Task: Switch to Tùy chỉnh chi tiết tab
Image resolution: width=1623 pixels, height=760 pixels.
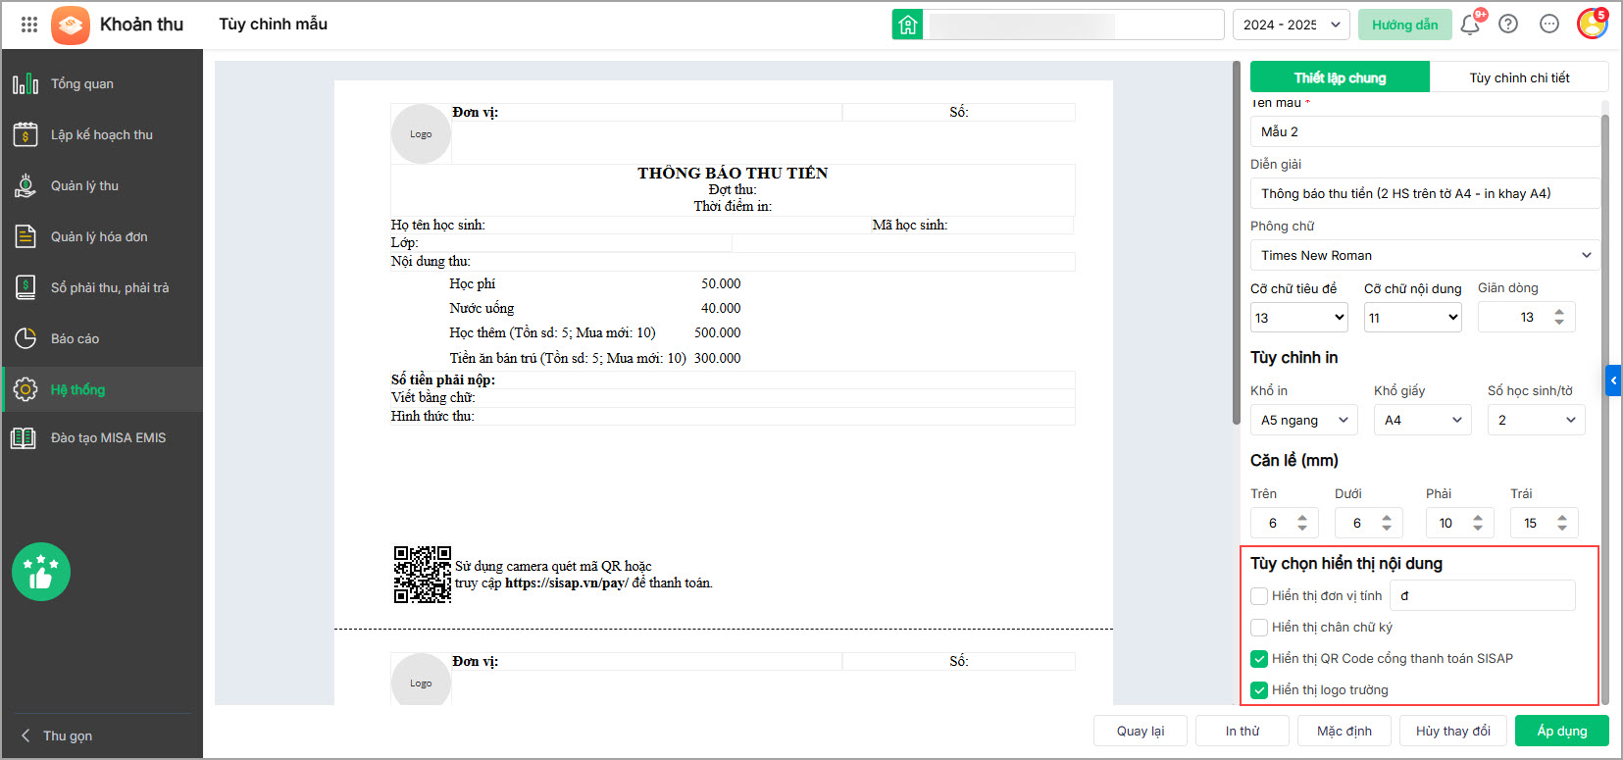Action: 1519,77
